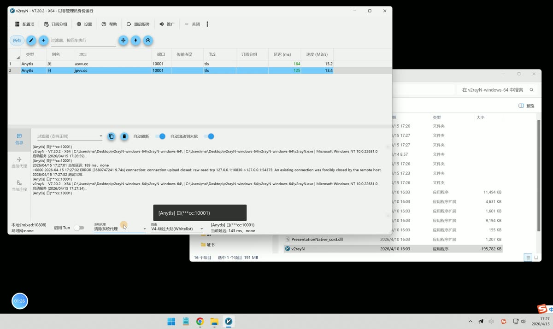Open the notepad app on the taskbar
553x329 pixels.
[x=186, y=322]
